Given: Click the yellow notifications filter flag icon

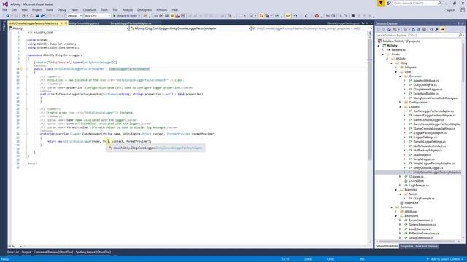Looking at the screenshot, I should pyautogui.click(x=381, y=3).
